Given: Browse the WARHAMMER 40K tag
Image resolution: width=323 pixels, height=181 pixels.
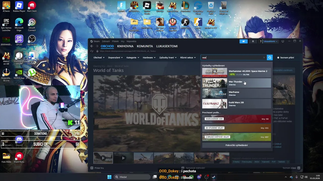Looking at the screenshot, I should (x=236, y=119).
